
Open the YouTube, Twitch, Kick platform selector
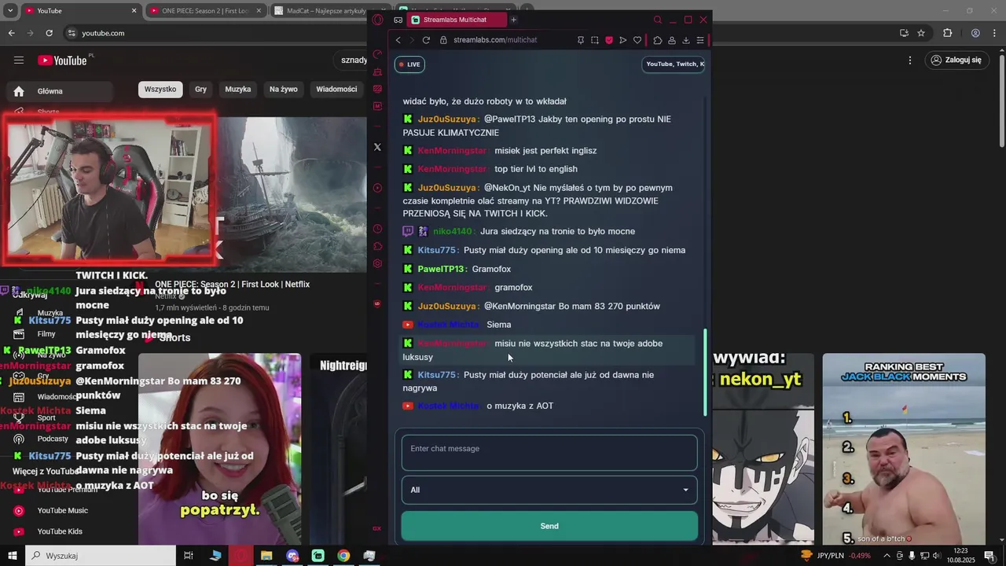pos(674,64)
